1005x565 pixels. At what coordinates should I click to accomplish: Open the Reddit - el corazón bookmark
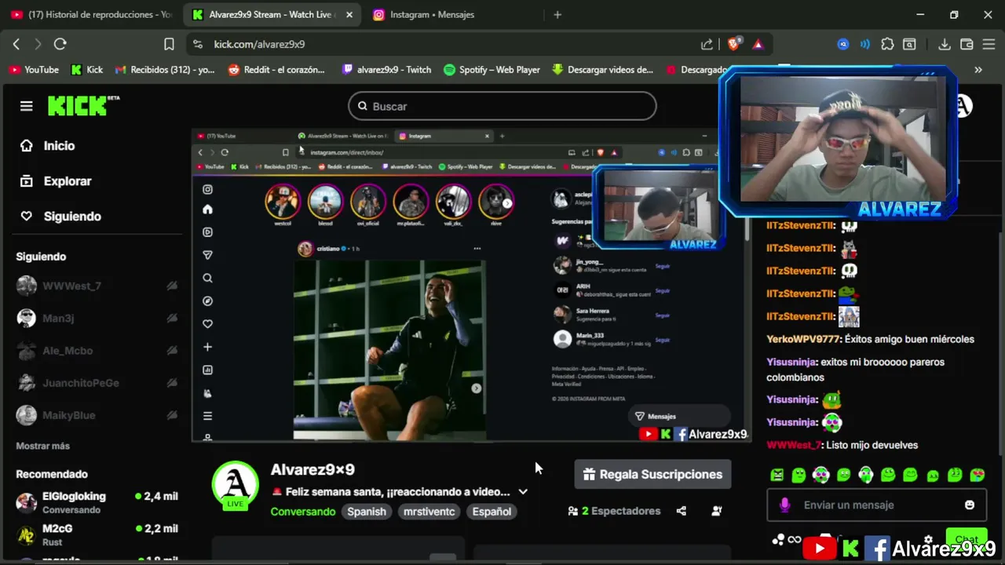point(276,70)
